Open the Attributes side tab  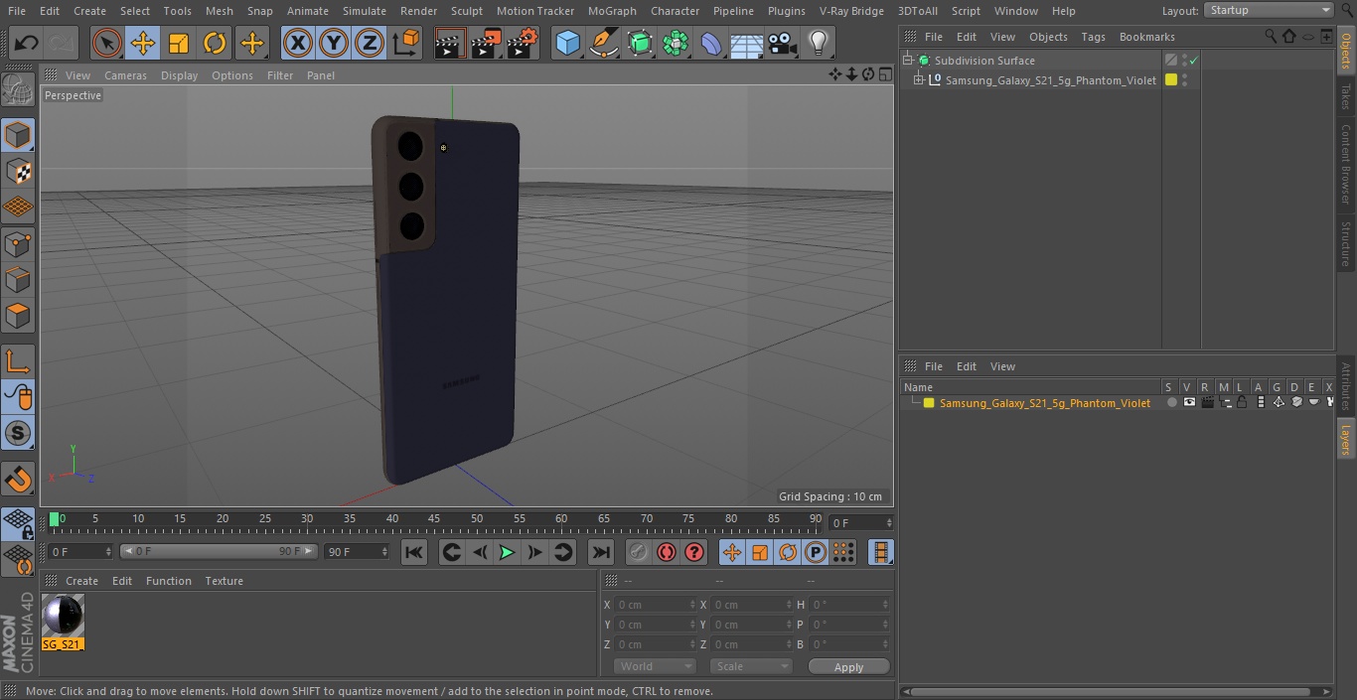click(1346, 386)
